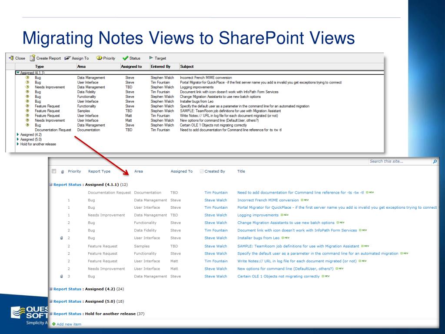Viewport: 445px width, 334px height.
Task: Click the 'Created By' column header
Action: pos(215,171)
